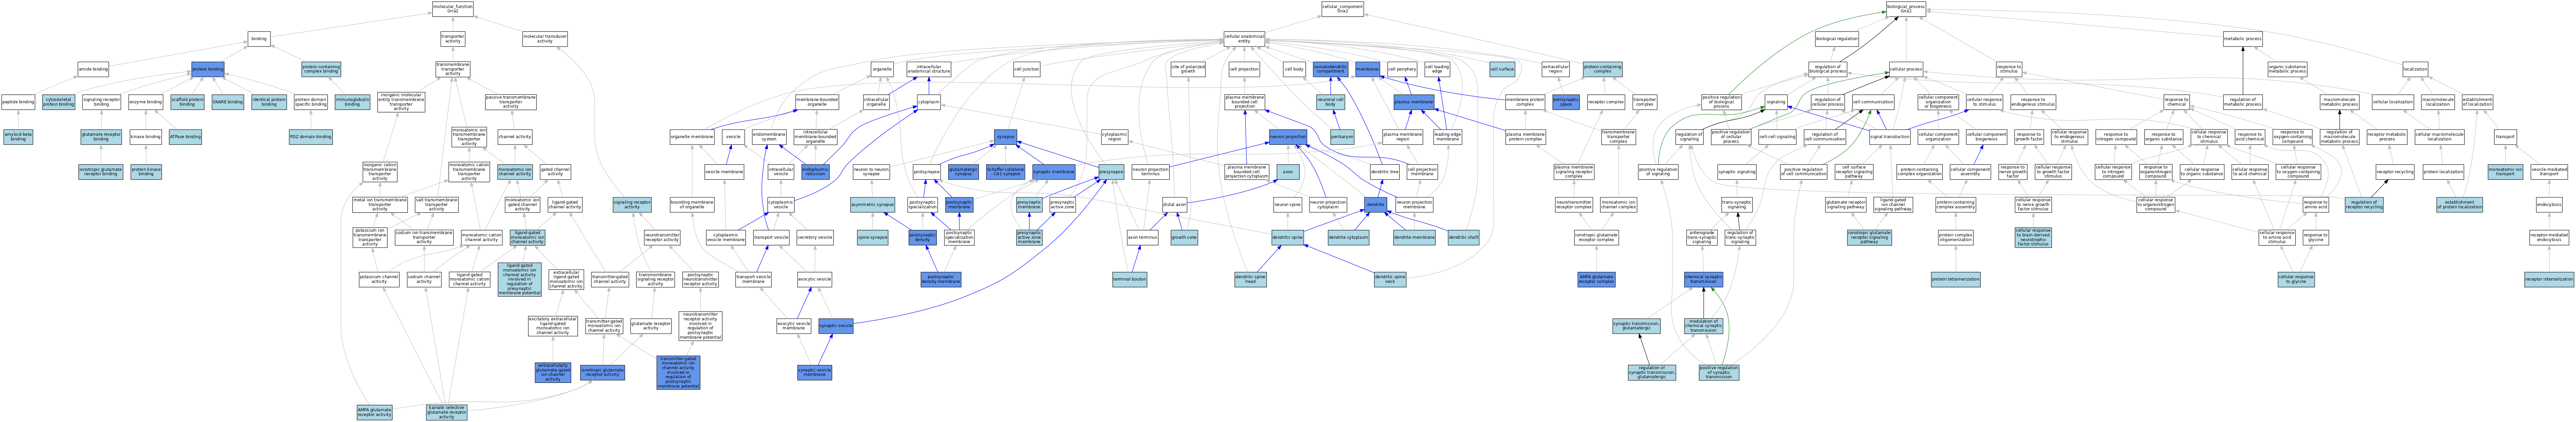Viewport: 2576px width, 422px height.
Task: Click the 'molecular transducer activity' node
Action: tap(545, 39)
